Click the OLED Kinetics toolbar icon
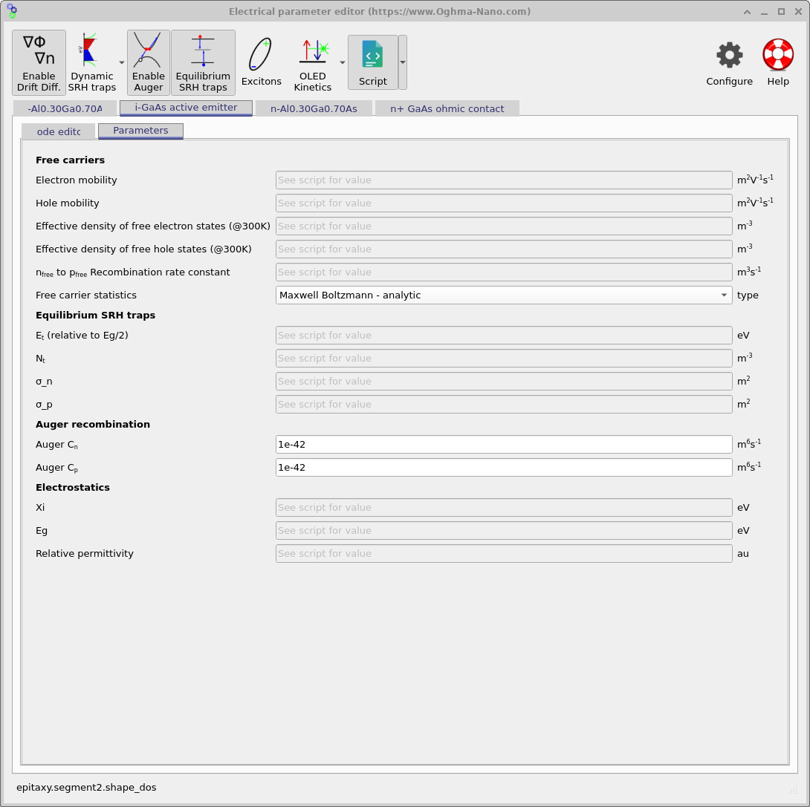This screenshot has width=810, height=807. tap(313, 62)
